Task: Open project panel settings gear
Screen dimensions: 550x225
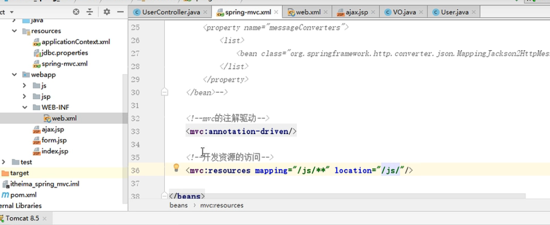Action: tap(107, 12)
